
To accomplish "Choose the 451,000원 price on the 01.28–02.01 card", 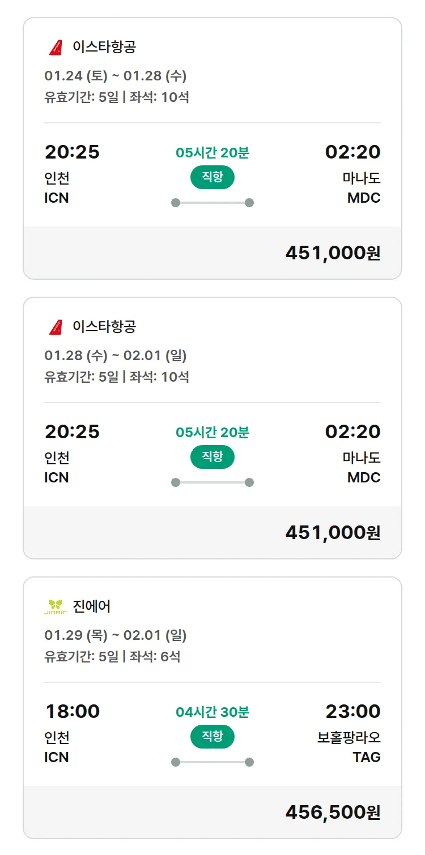I will pyautogui.click(x=333, y=533).
